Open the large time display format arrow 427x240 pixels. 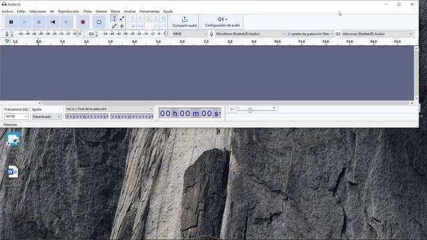(x=220, y=113)
